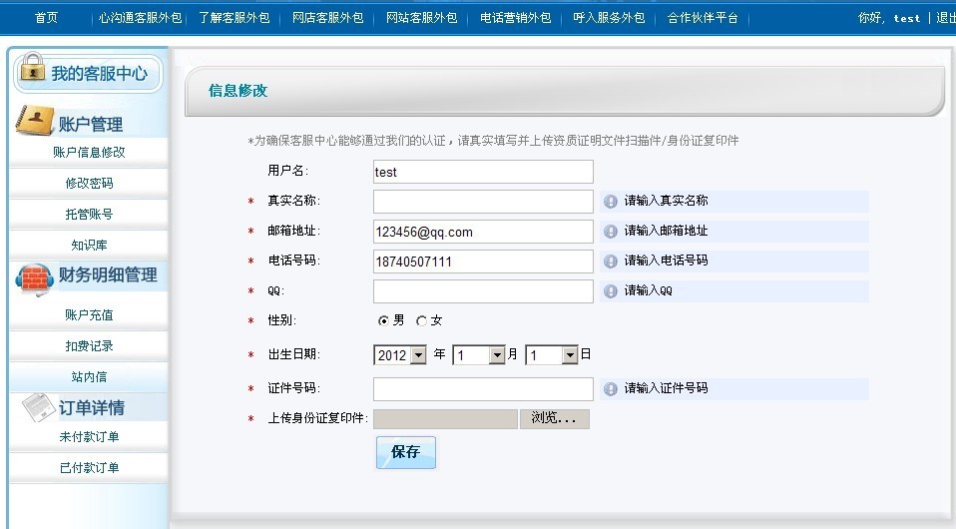This screenshot has height=529, width=956.
Task: Select the 女 gender radio button
Action: click(421, 321)
